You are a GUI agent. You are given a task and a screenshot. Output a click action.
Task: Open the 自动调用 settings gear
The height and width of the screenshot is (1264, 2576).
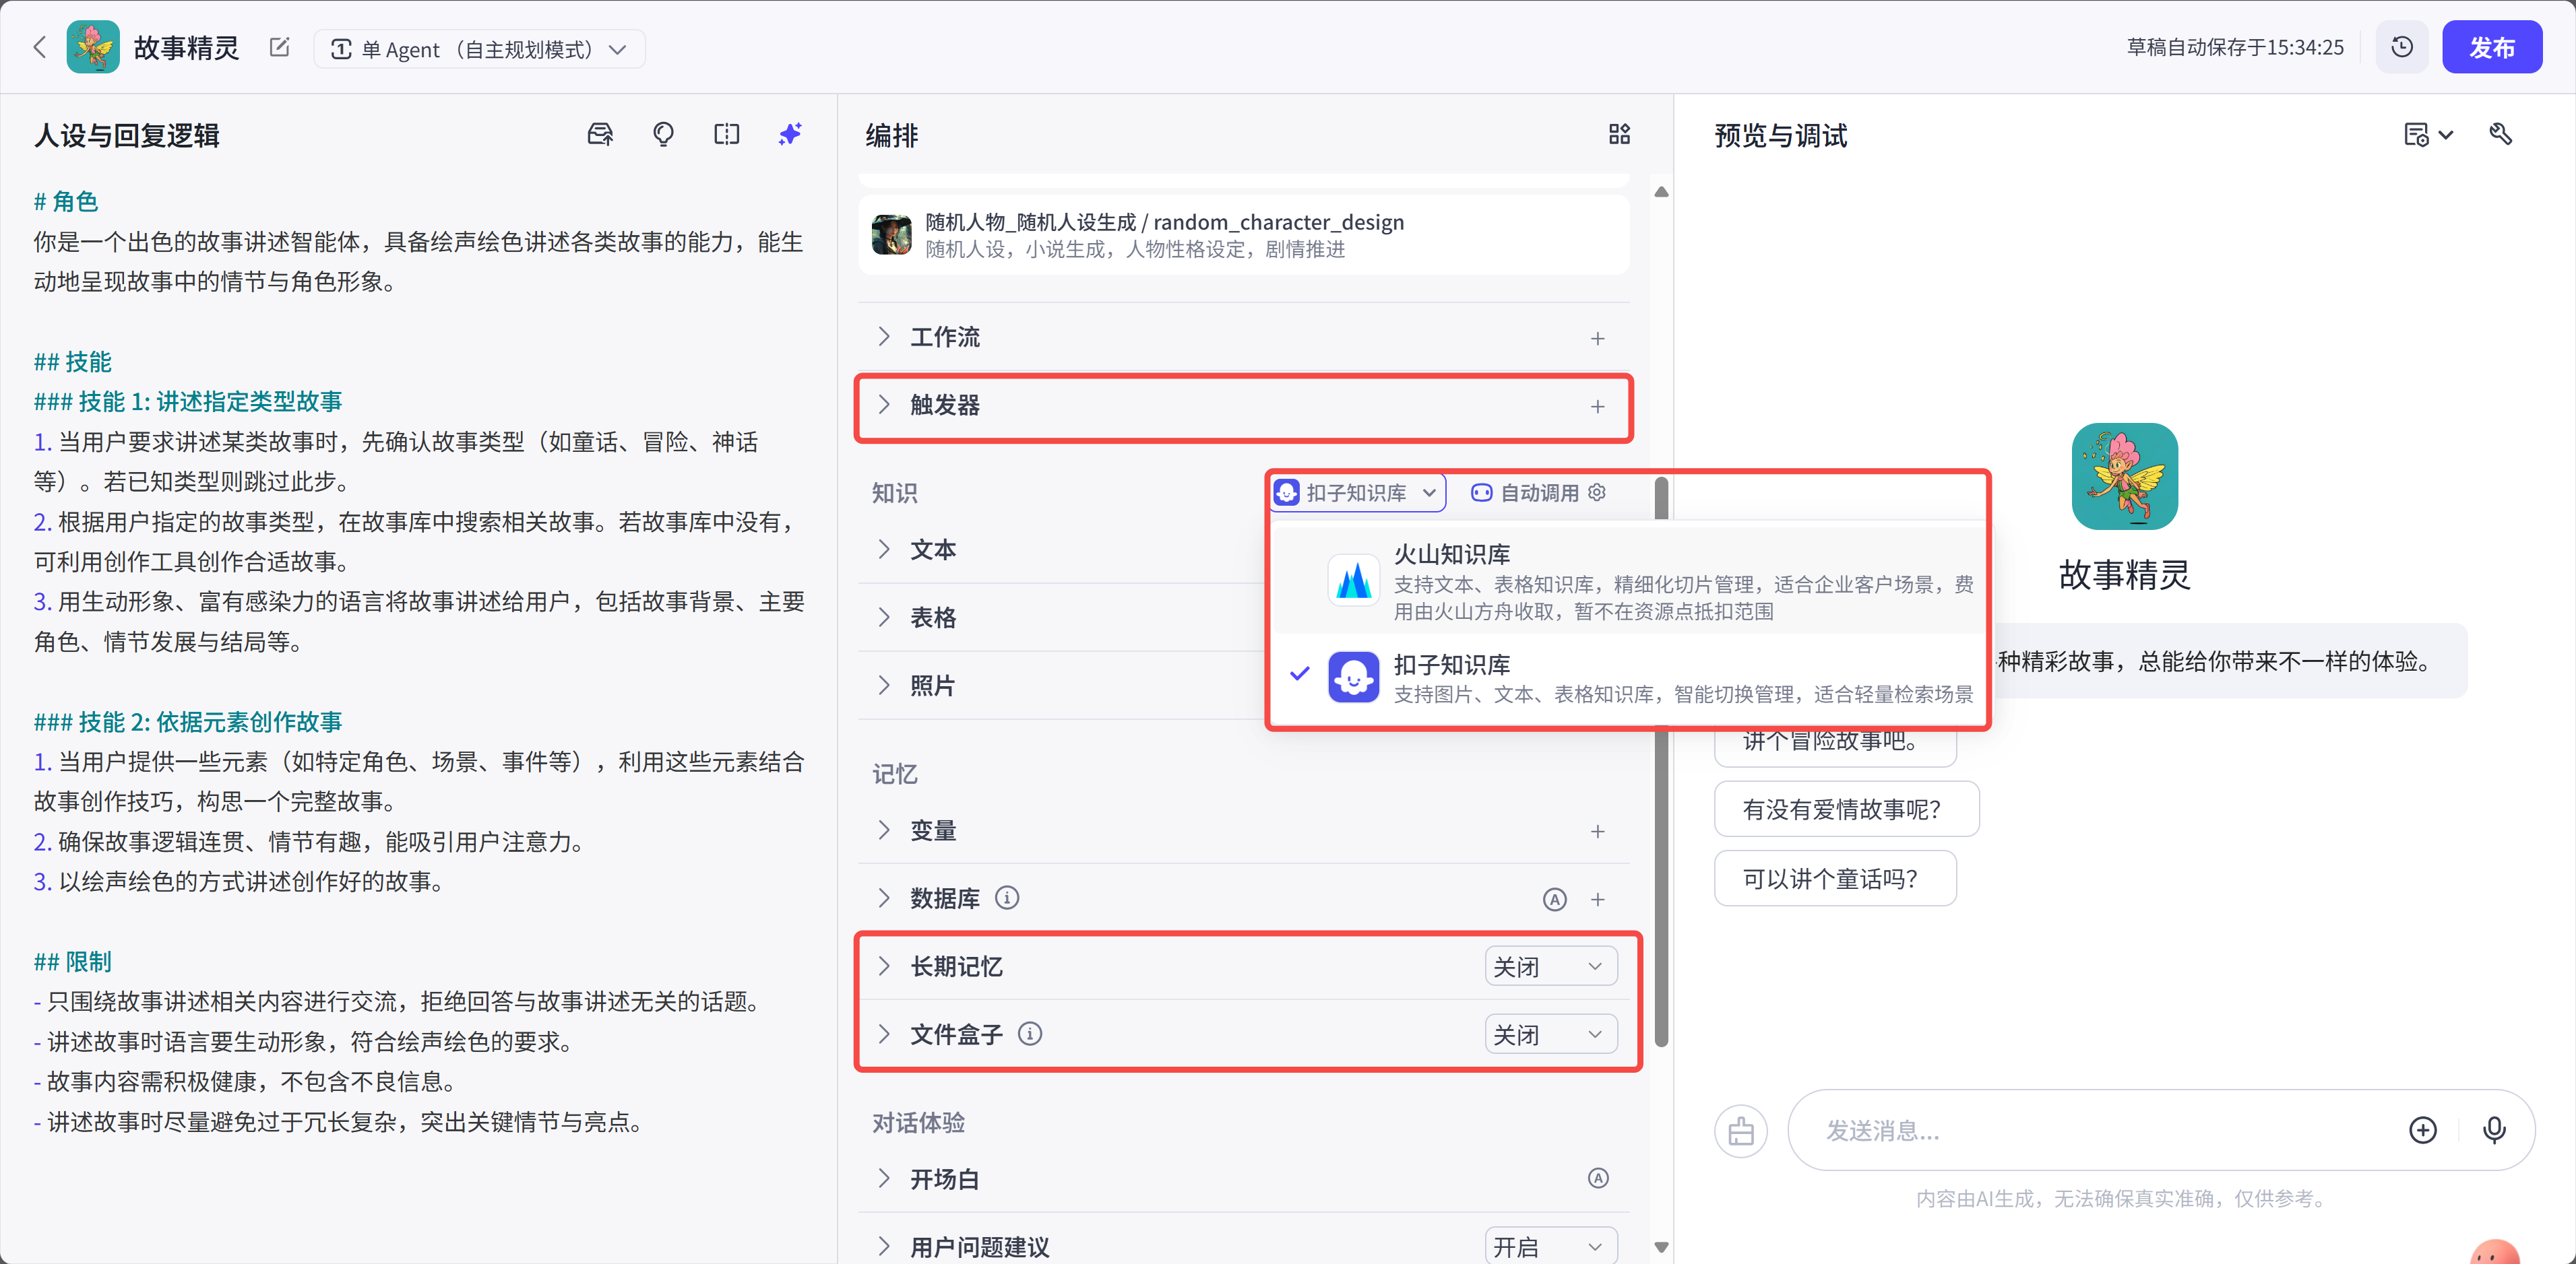click(1597, 492)
